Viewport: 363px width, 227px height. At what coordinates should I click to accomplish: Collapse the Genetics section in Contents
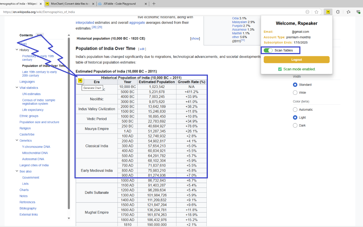tap(17, 140)
